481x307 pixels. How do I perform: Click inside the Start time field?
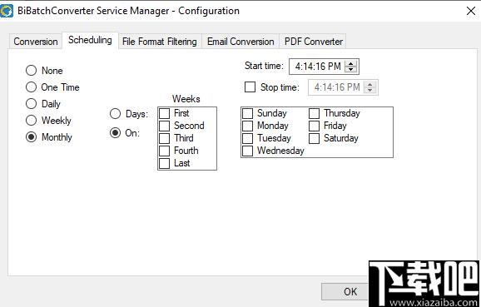tap(318, 67)
